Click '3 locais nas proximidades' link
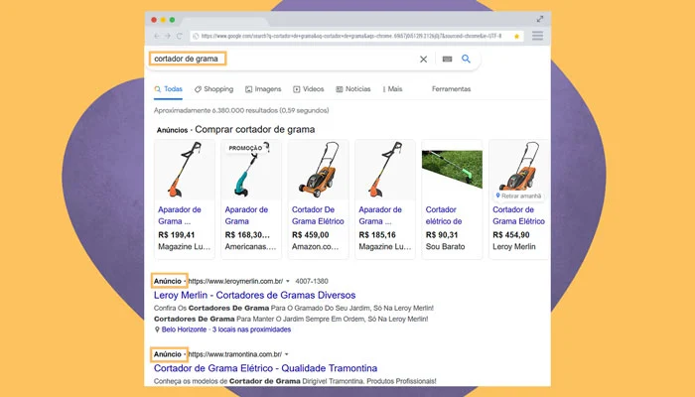 tap(251, 330)
